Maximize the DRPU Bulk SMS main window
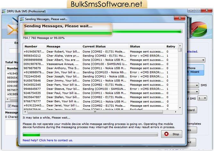The height and width of the screenshot is (151, 214). (197, 10)
